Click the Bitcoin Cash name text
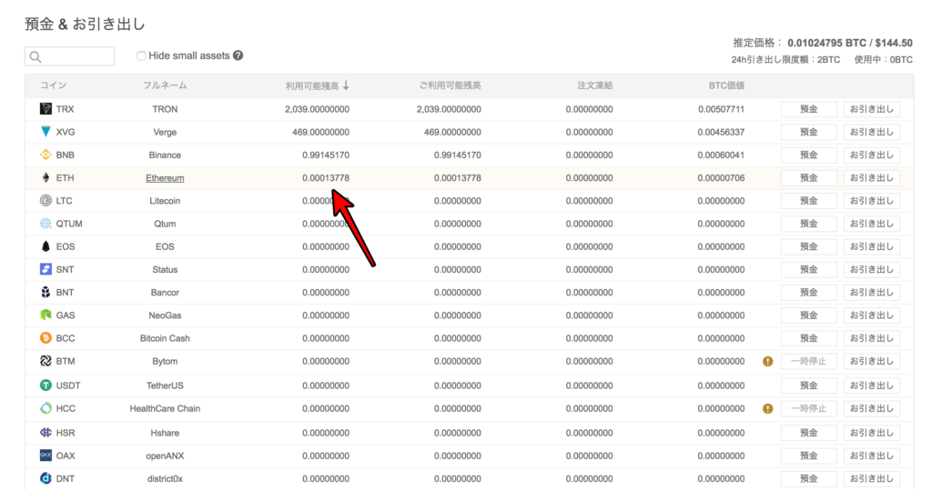Image resolution: width=932 pixels, height=490 pixels. click(165, 338)
